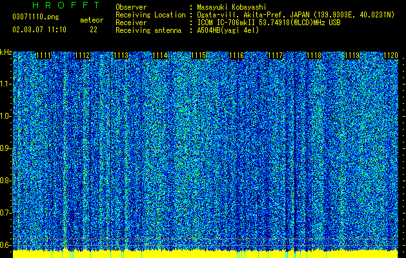The width and height of the screenshot is (406, 258).
Task: Click the 1112 time marker
Action: tap(83, 55)
